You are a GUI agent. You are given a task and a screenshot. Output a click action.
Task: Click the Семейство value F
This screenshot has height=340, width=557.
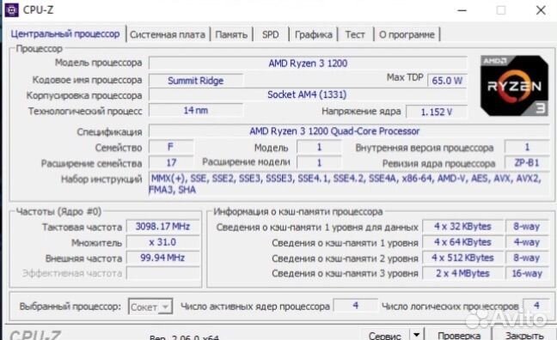171,147
